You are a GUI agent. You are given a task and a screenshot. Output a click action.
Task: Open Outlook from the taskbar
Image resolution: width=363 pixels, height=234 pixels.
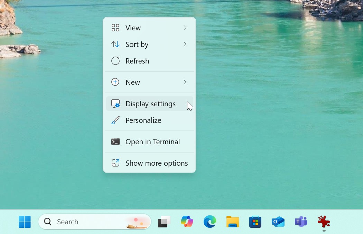tap(278, 222)
